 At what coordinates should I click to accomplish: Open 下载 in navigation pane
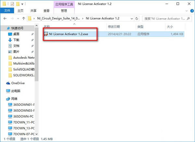coord(16,40)
